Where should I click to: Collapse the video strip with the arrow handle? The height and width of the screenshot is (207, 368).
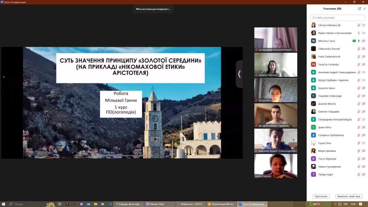[239, 74]
